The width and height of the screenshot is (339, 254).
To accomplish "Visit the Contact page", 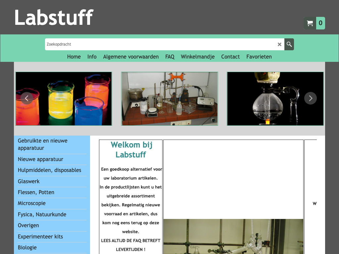I will [x=230, y=57].
